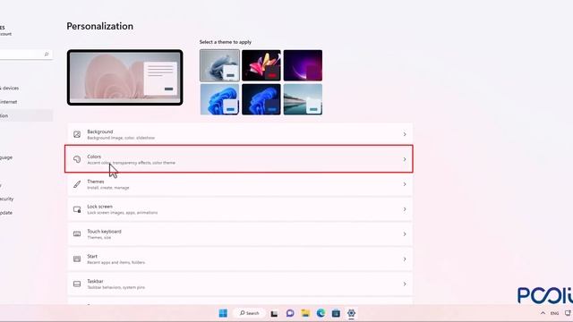This screenshot has width=573, height=322.
Task: Open the Windows Start menu button
Action: pyautogui.click(x=223, y=313)
